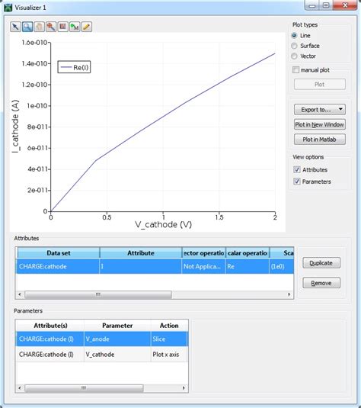Click Plot in New Window
This screenshot has width=361, height=408.
pyautogui.click(x=320, y=124)
